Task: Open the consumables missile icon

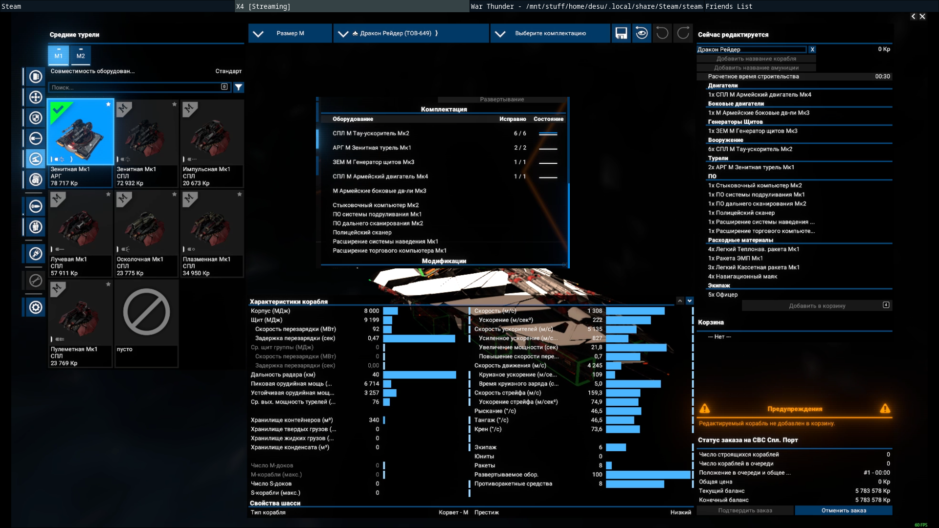Action: click(35, 206)
